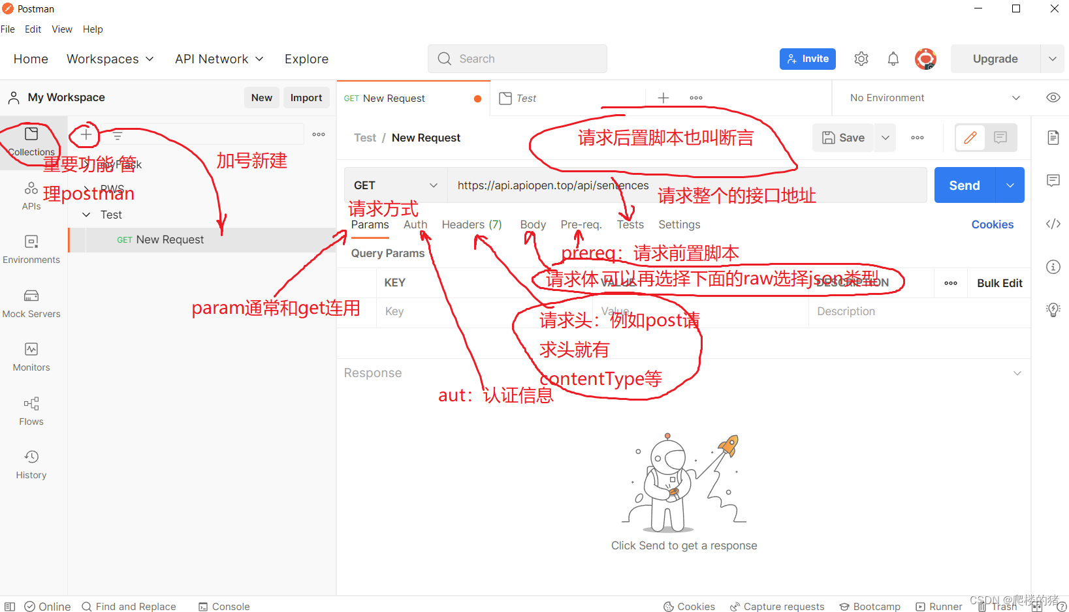Screen dimensions: 1069x612
Task: Open the Flows sidebar panel
Action: 31,411
